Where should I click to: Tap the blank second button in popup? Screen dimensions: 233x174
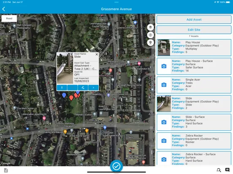[73, 87]
